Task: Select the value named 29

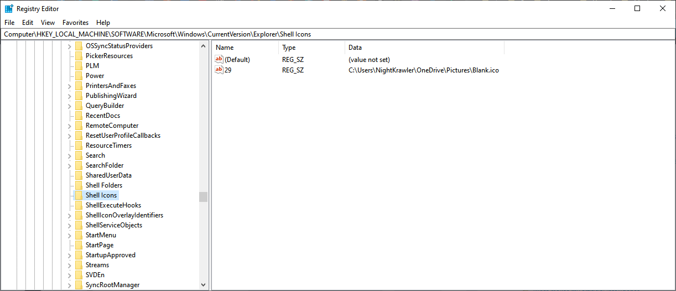Action: [228, 70]
